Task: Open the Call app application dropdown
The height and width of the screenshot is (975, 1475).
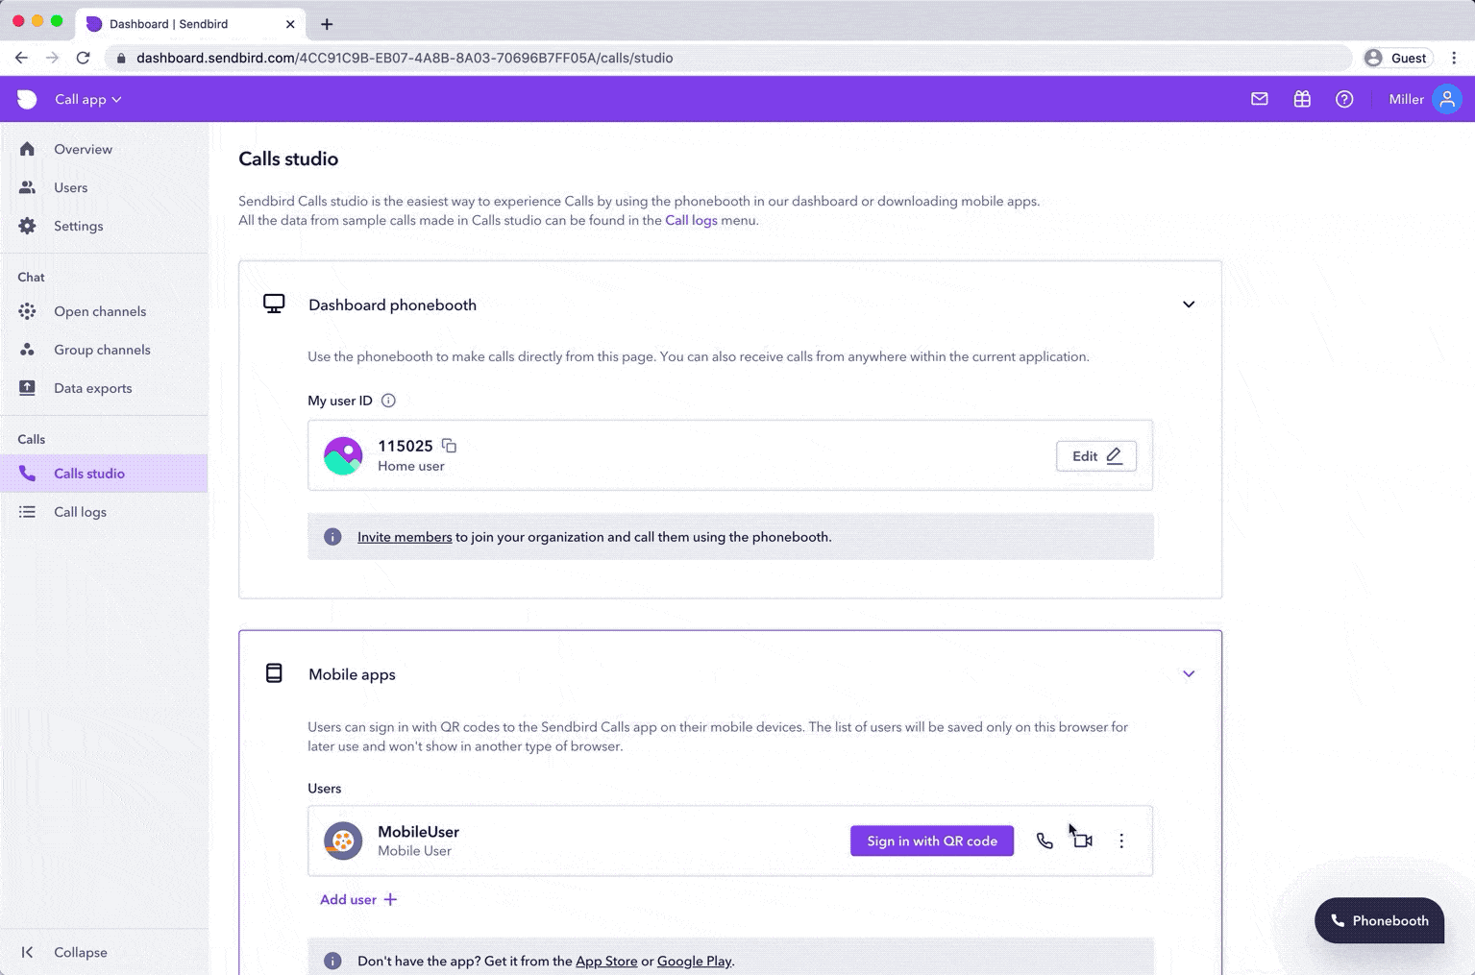Action: (x=87, y=99)
